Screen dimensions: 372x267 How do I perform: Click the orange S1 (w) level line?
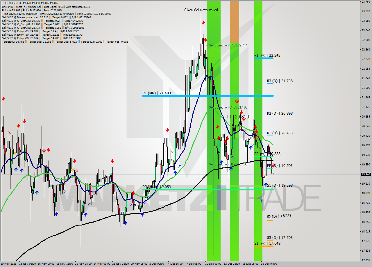[x=264, y=246]
